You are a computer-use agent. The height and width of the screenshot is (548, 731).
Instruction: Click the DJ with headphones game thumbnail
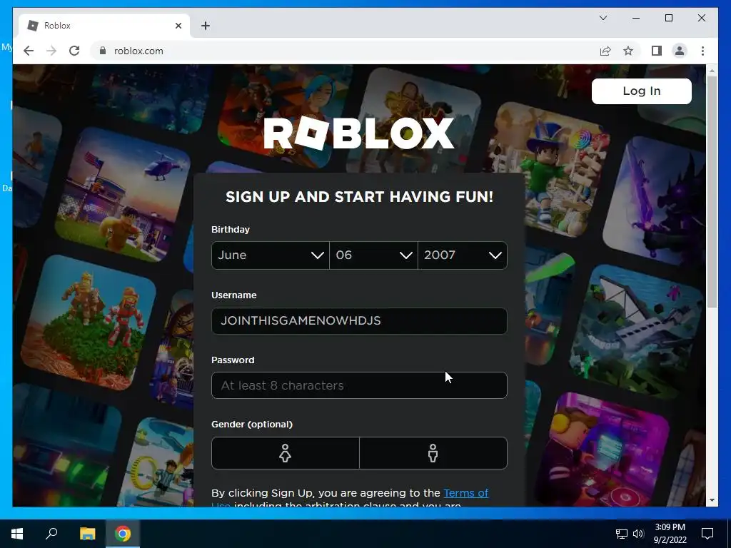point(604,455)
